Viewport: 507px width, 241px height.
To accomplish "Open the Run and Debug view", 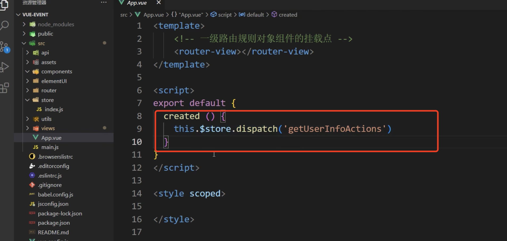I will tap(5, 67).
